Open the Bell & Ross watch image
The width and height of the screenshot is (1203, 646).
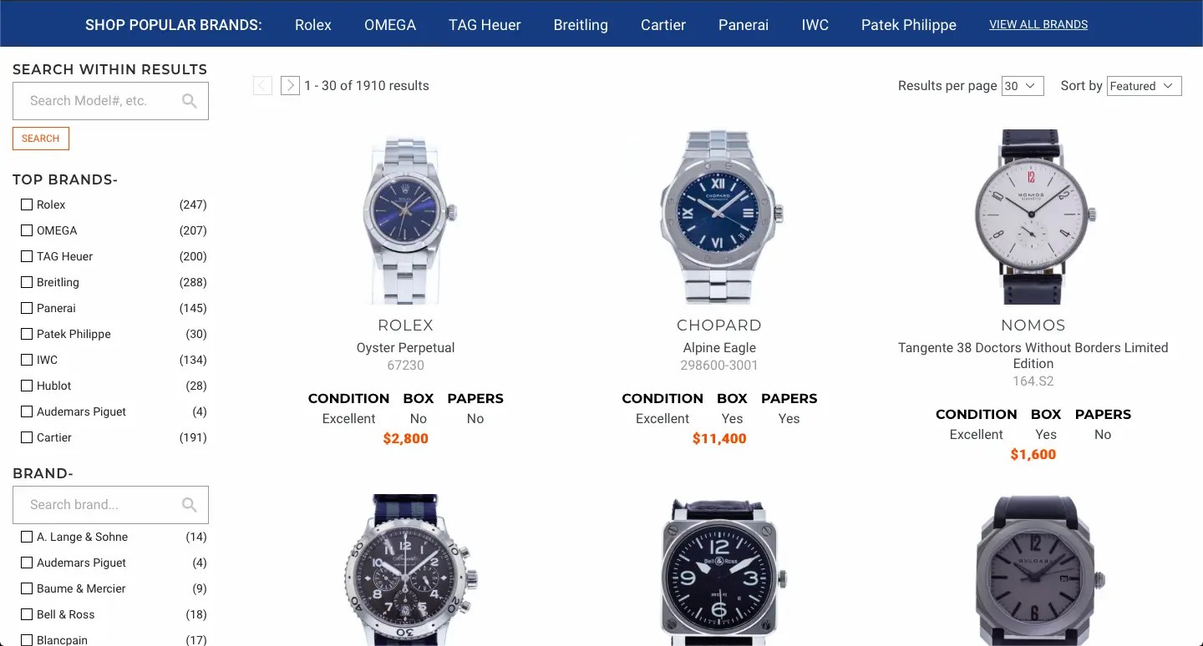(719, 573)
